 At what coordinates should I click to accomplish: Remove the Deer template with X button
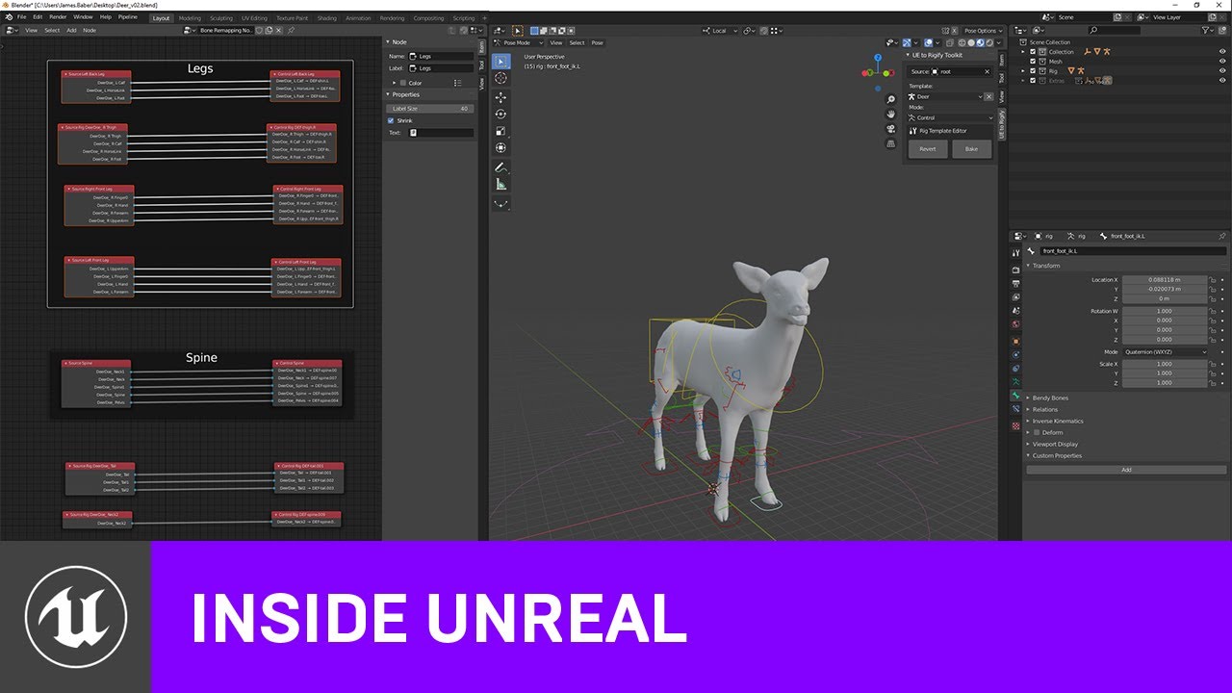[990, 96]
